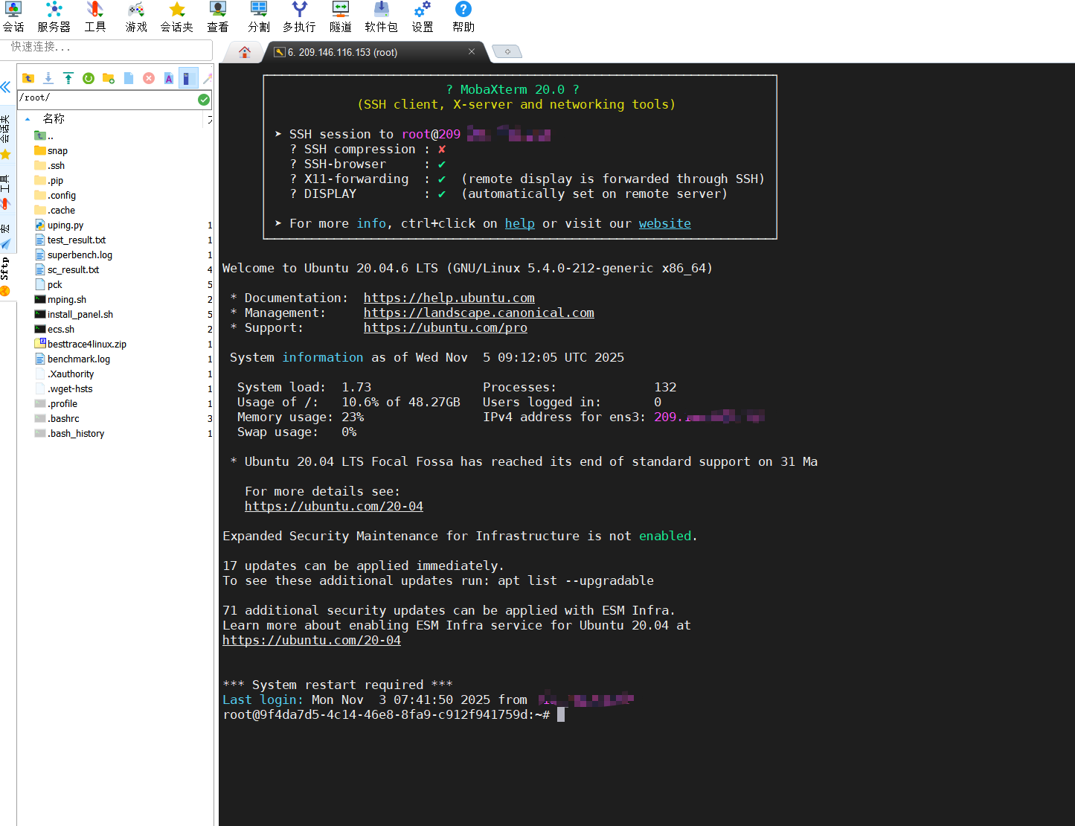Open a new tab with plus button
The height and width of the screenshot is (826, 1075).
(x=507, y=52)
